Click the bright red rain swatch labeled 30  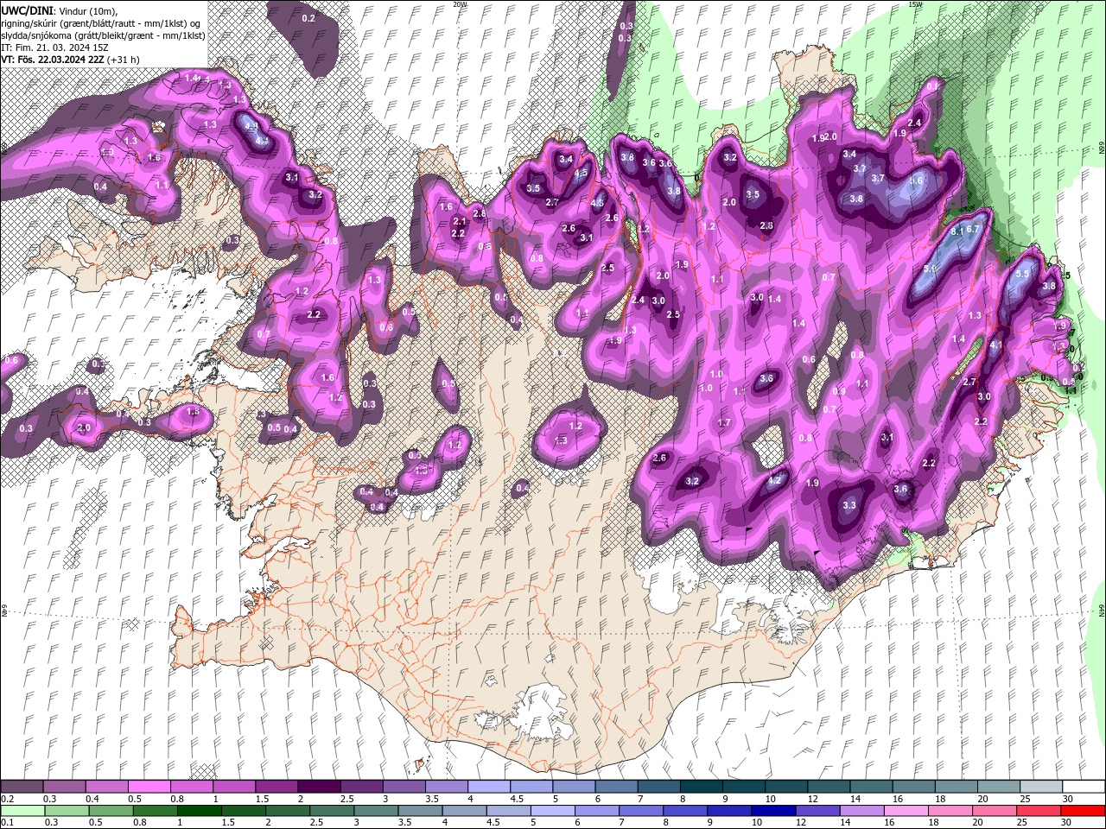(1084, 810)
